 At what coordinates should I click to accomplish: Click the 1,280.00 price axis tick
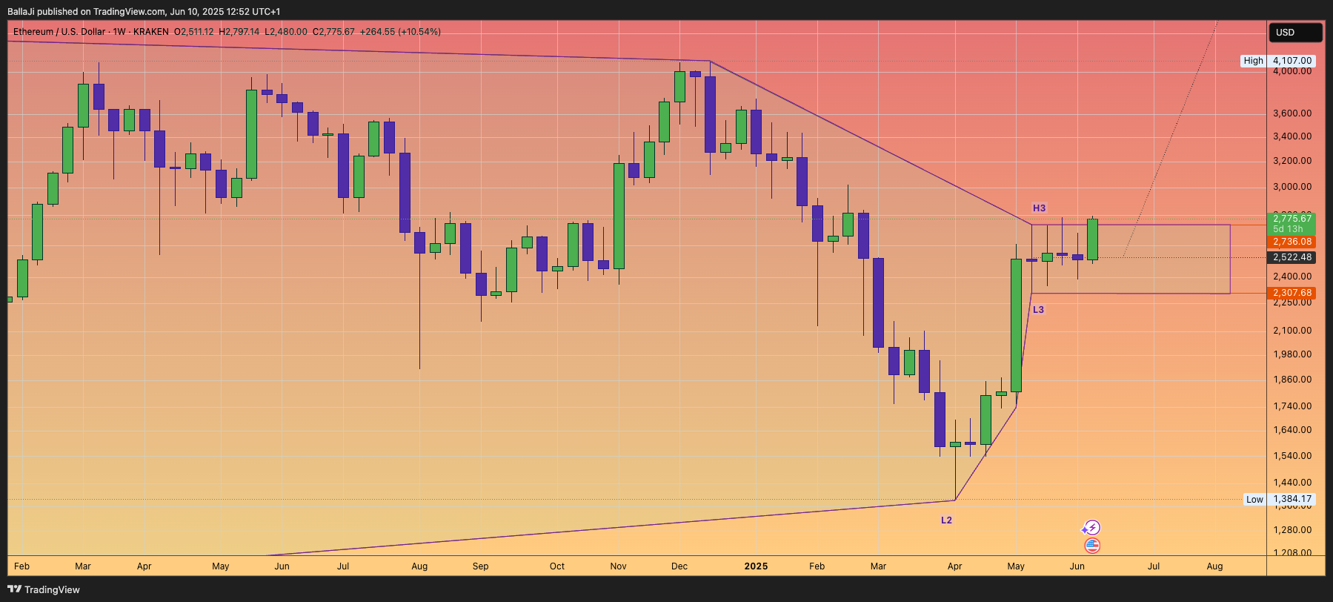click(1292, 530)
